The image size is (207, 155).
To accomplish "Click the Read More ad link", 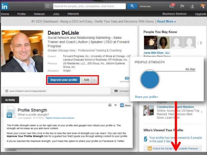I will 166,21.
